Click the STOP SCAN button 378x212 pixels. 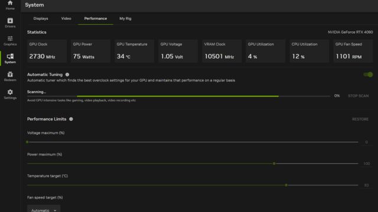[358, 96]
